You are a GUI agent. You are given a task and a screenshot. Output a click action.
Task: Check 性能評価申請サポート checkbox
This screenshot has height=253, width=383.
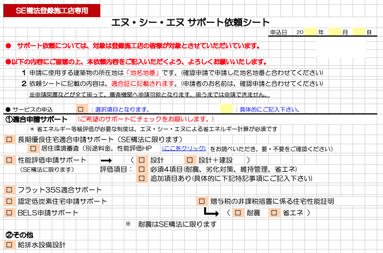pos(9,160)
